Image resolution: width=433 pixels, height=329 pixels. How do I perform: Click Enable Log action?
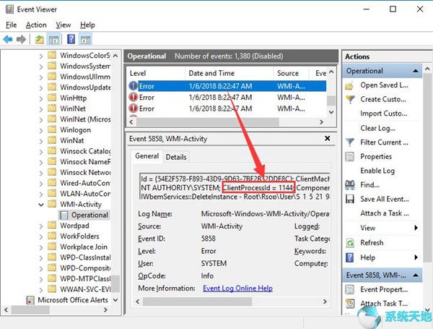point(377,171)
